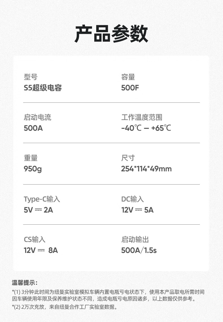Select the Type-C输入 label

coord(42,199)
